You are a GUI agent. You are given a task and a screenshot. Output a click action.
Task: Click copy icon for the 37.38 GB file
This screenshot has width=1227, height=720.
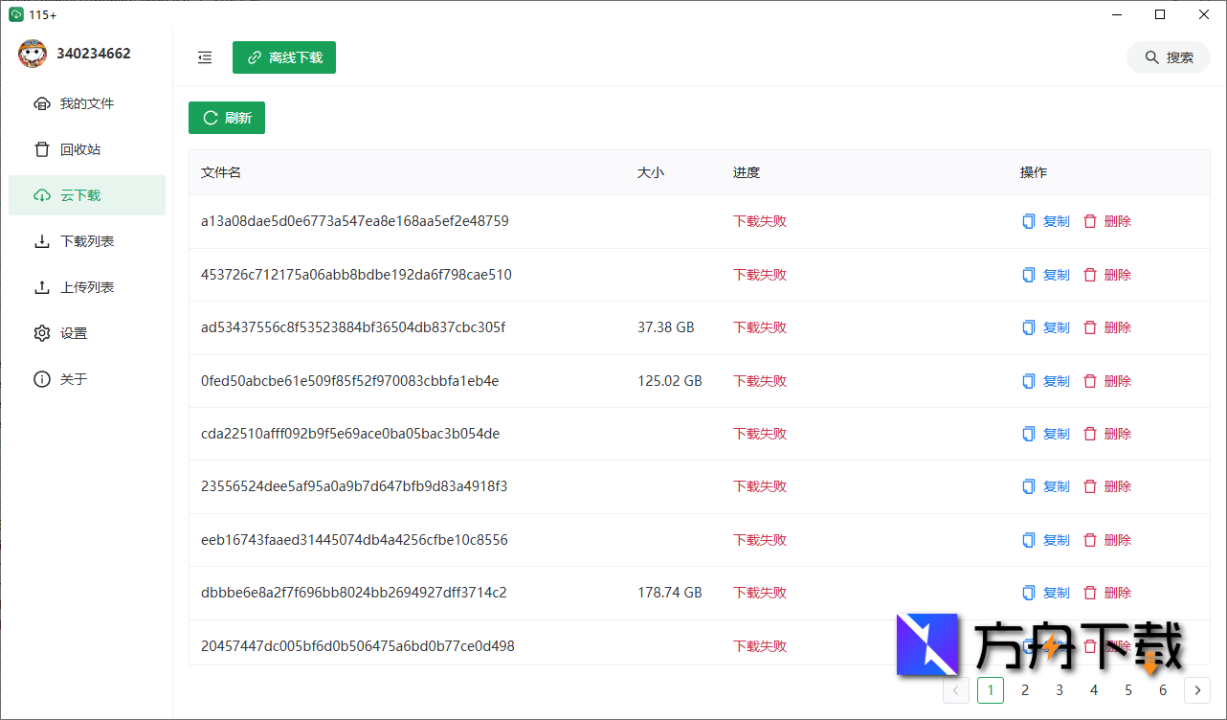pyautogui.click(x=1029, y=327)
